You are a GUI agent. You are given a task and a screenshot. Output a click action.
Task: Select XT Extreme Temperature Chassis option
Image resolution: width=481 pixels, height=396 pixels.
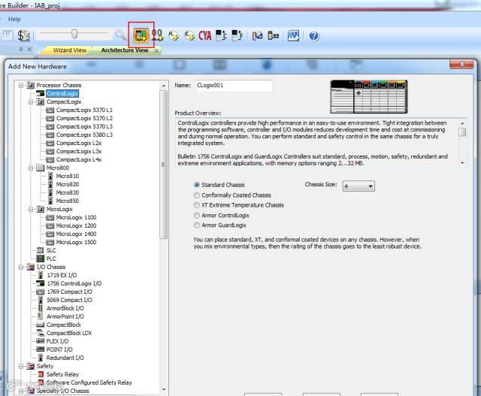197,205
